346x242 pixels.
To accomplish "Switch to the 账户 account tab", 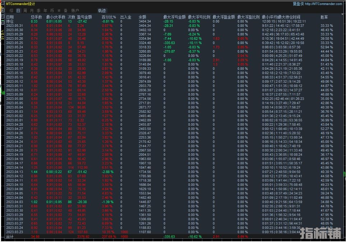I will click(75, 10).
